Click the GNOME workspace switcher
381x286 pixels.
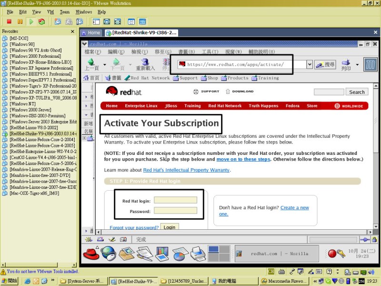coord(219,254)
